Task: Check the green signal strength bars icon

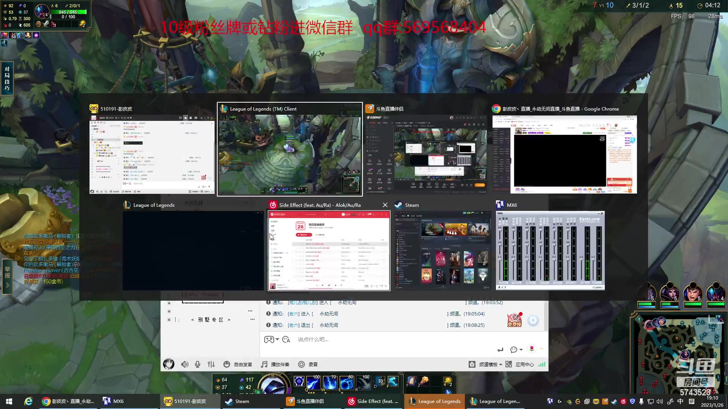Action: pyautogui.click(x=542, y=364)
